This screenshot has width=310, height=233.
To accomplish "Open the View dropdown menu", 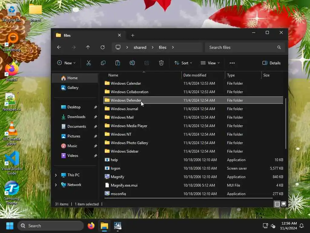I will pyautogui.click(x=210, y=63).
